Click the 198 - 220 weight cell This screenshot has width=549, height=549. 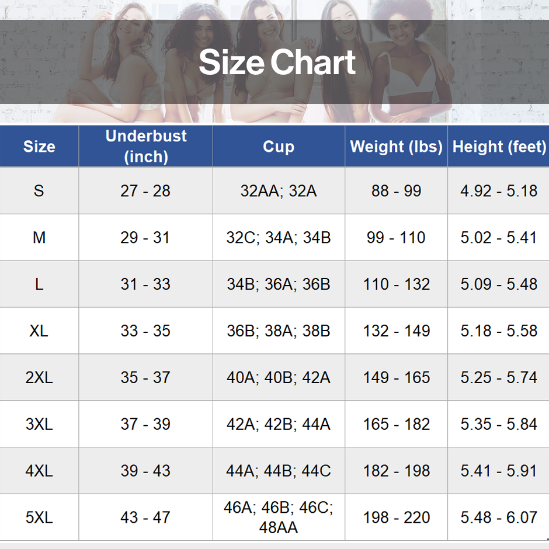(x=396, y=517)
